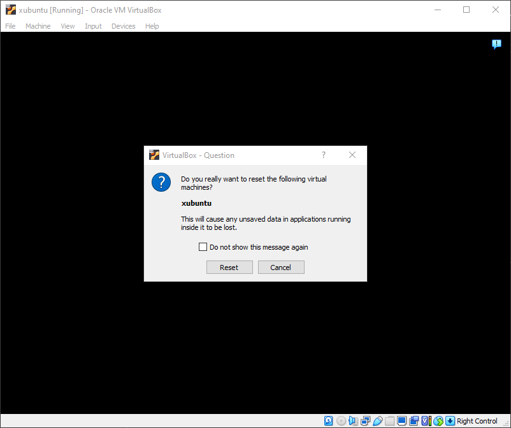The image size is (511, 428).
Task: Click the blue question mark icon
Action: click(x=161, y=182)
